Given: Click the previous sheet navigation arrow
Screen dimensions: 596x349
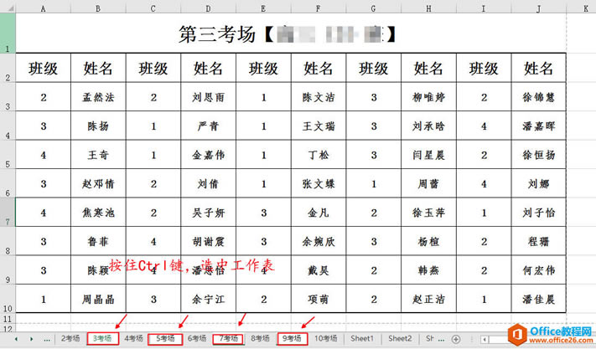Looking at the screenshot, I should (x=16, y=339).
